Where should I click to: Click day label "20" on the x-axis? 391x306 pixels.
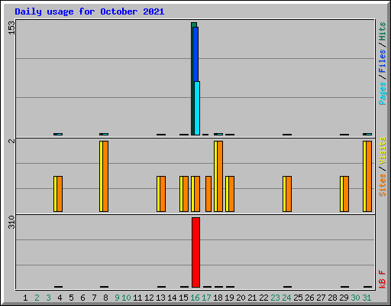(x=241, y=298)
